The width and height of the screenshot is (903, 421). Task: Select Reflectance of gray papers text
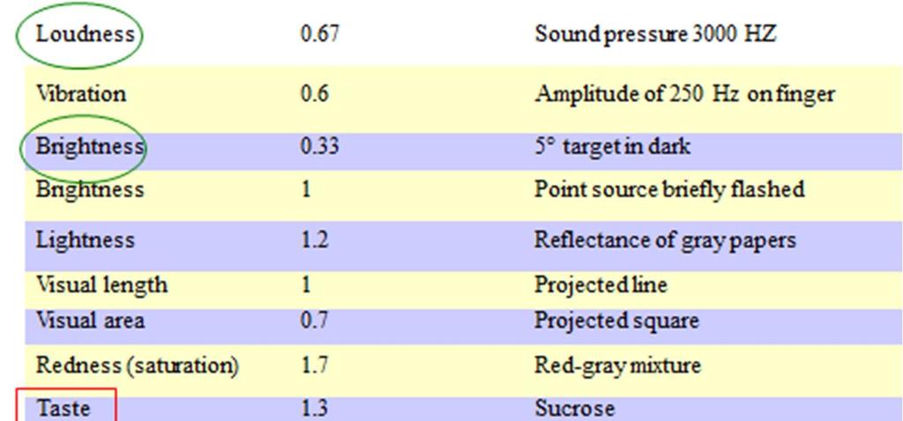(x=665, y=240)
